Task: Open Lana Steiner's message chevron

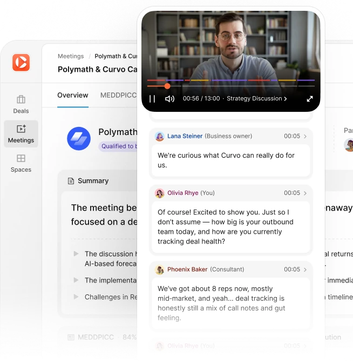Action: [305, 136]
